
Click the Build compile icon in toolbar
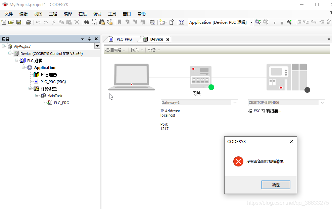182,22
